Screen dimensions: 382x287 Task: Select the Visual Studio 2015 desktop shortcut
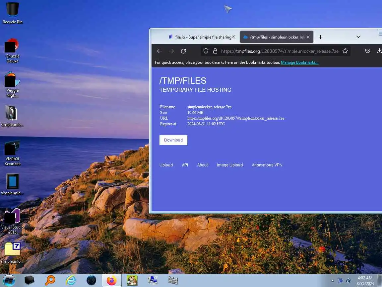tap(12, 221)
